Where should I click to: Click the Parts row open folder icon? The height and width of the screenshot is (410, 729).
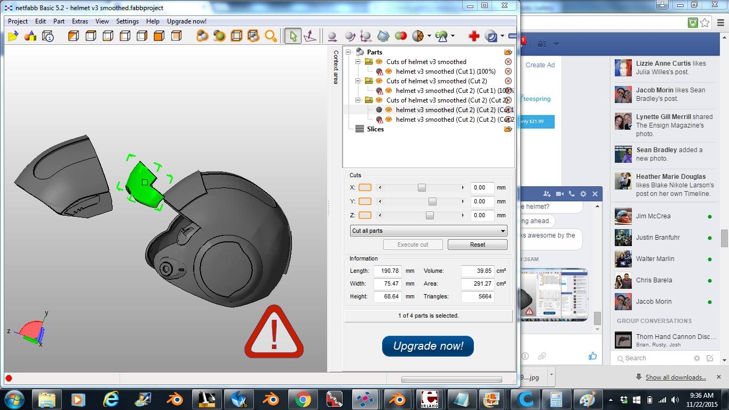pyautogui.click(x=508, y=52)
